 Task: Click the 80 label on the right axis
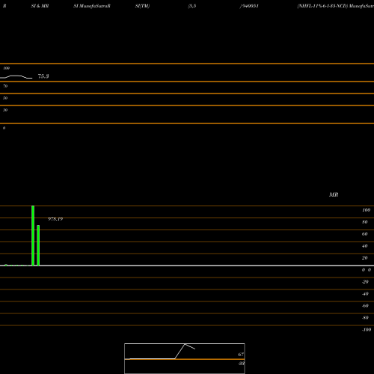(x=364, y=222)
